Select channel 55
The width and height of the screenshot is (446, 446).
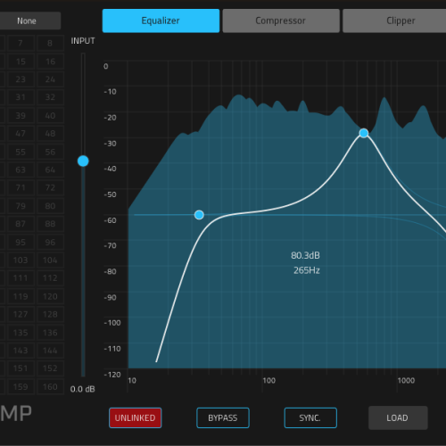tap(21, 152)
